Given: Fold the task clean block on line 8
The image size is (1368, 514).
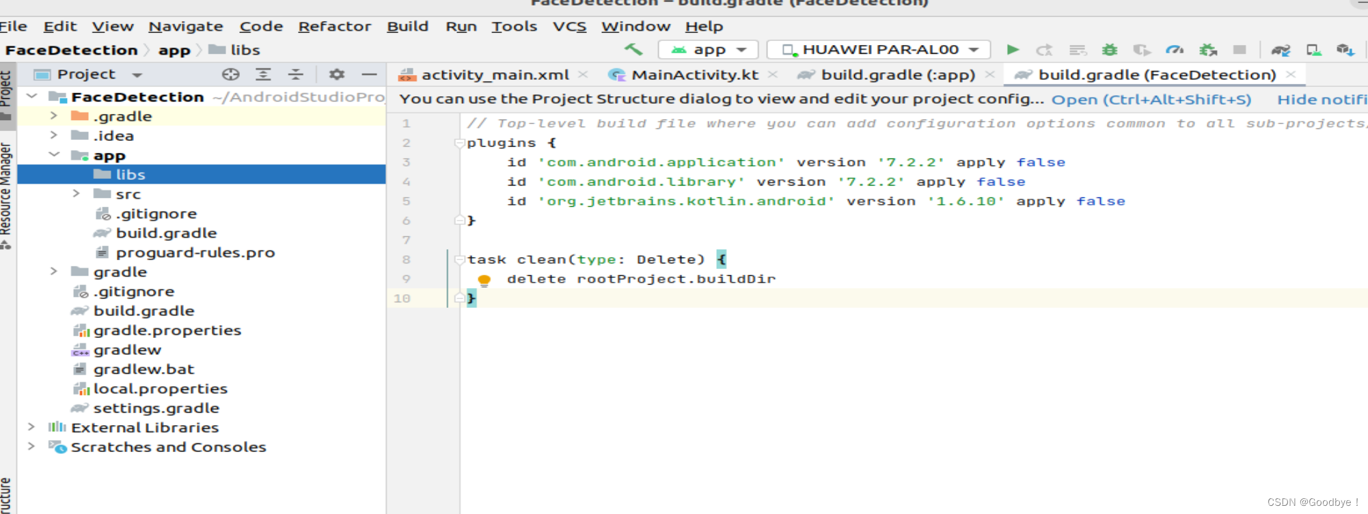Looking at the screenshot, I should pos(459,260).
